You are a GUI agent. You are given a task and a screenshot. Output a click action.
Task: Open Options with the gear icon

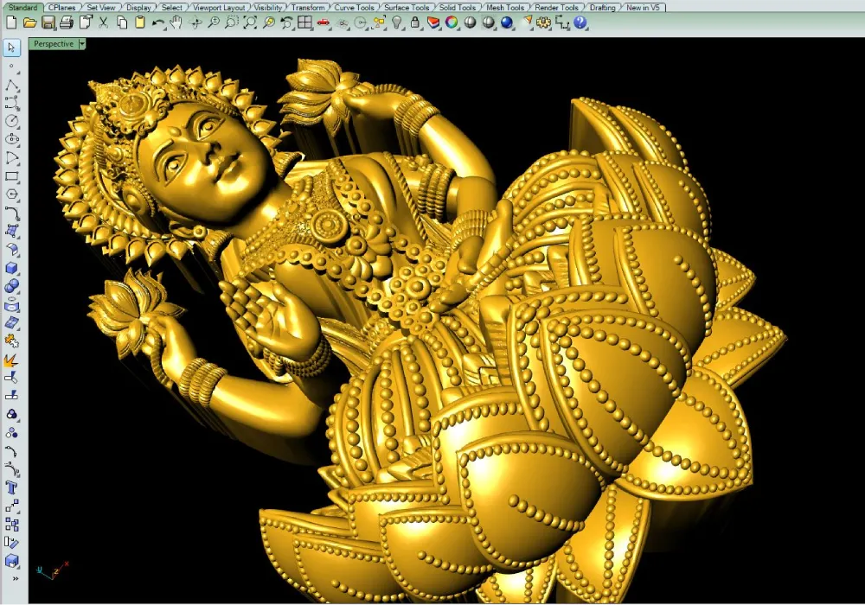tap(543, 22)
